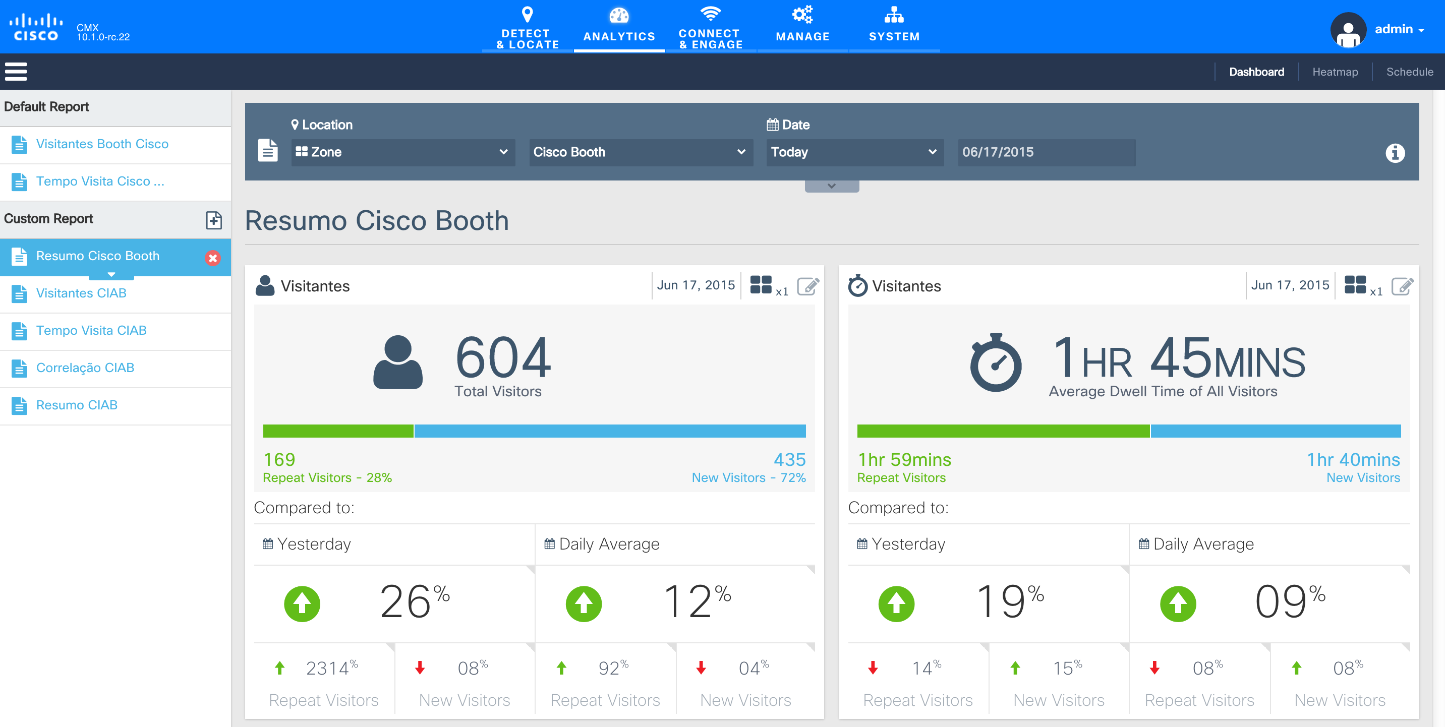
Task: Click 1hr 59mins repeat visitors value
Action: [904, 460]
